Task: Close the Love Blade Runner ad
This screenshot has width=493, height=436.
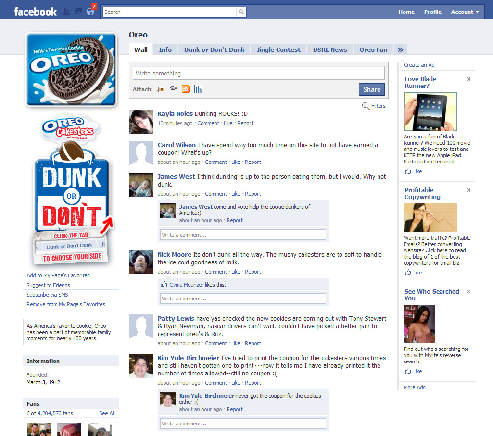Action: click(x=468, y=79)
